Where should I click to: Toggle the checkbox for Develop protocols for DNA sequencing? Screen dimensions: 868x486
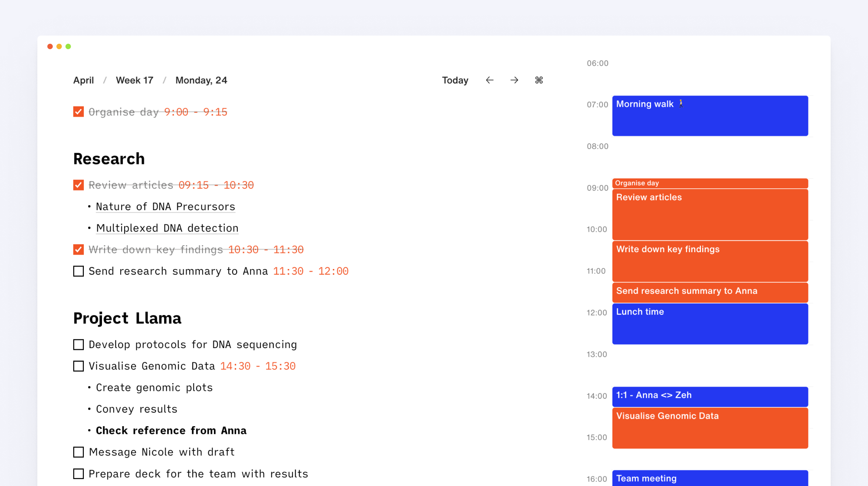79,344
